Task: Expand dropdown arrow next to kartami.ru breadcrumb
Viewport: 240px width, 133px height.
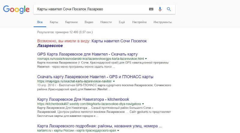Action: click(118, 131)
